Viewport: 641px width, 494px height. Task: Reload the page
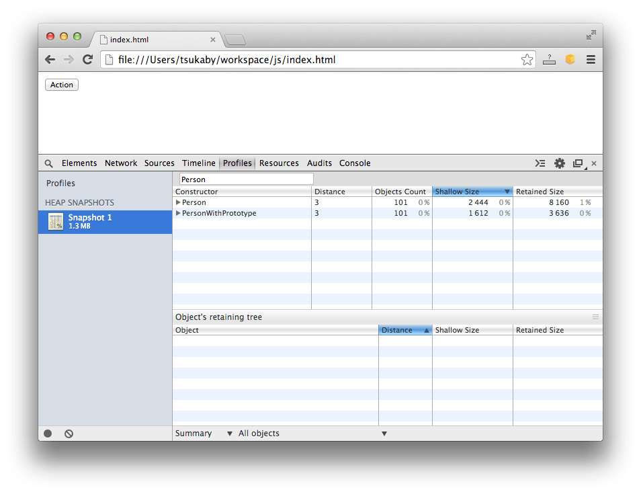point(87,60)
